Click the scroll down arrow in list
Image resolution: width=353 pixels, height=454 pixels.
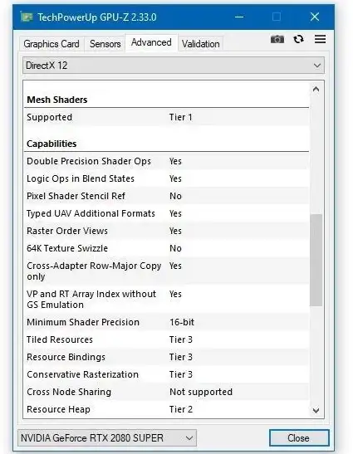(316, 410)
